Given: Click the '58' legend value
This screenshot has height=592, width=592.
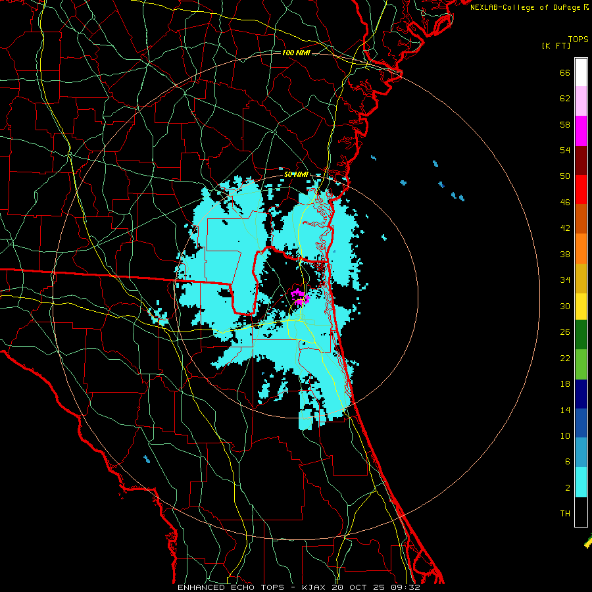Looking at the screenshot, I should coord(565,124).
